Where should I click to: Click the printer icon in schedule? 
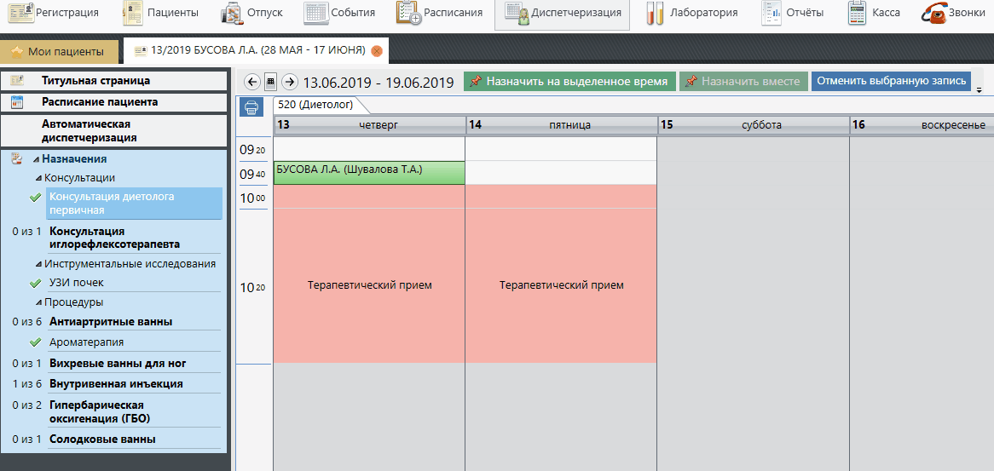pos(251,107)
